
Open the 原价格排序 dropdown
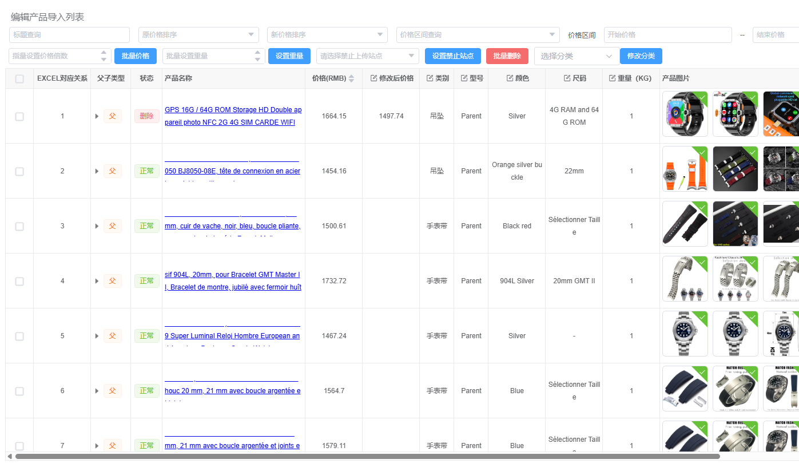(x=198, y=35)
